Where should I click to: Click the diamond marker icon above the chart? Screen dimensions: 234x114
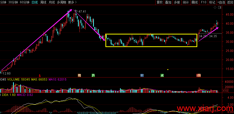[x=215, y=8]
